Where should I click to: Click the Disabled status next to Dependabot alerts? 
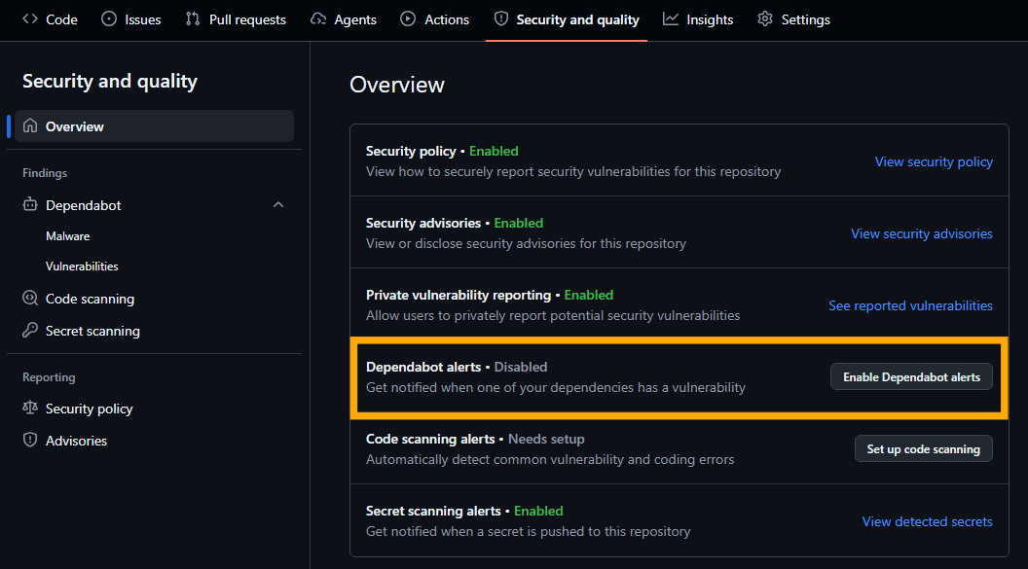pyautogui.click(x=521, y=368)
